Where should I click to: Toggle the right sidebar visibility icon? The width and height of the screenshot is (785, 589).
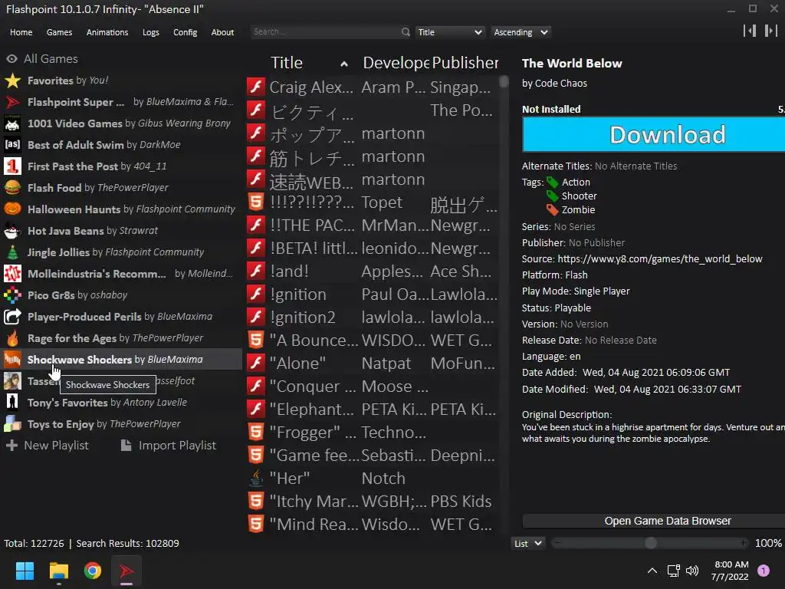pos(770,31)
